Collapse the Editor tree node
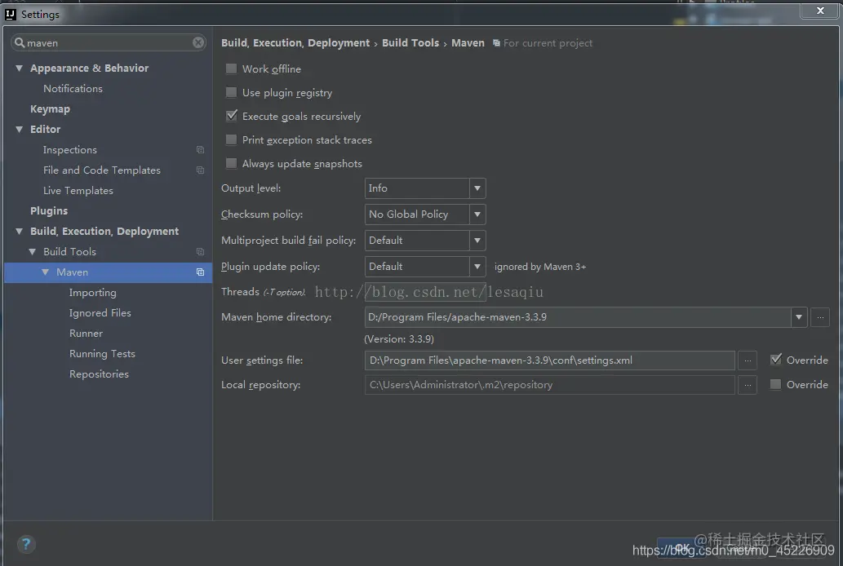This screenshot has width=843, height=566. click(20, 129)
